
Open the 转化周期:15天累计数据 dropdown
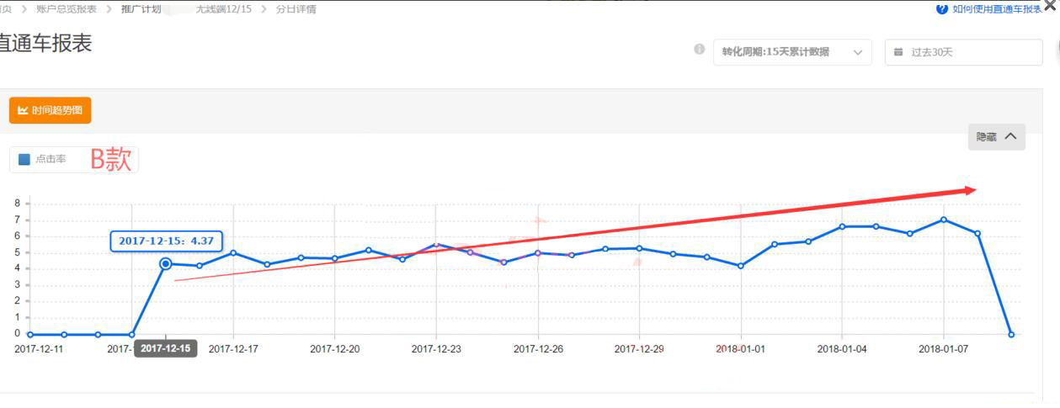click(791, 52)
